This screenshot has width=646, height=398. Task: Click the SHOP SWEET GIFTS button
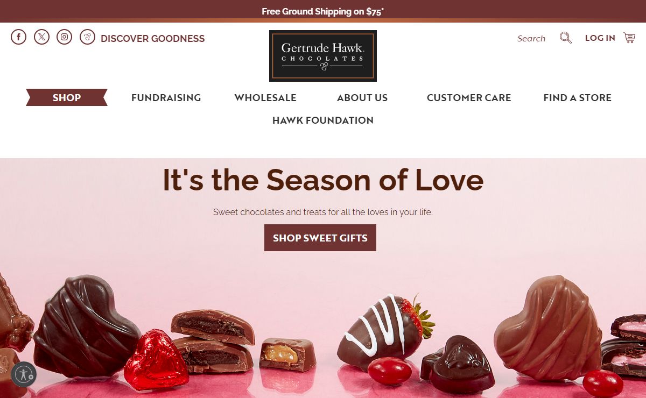point(320,238)
